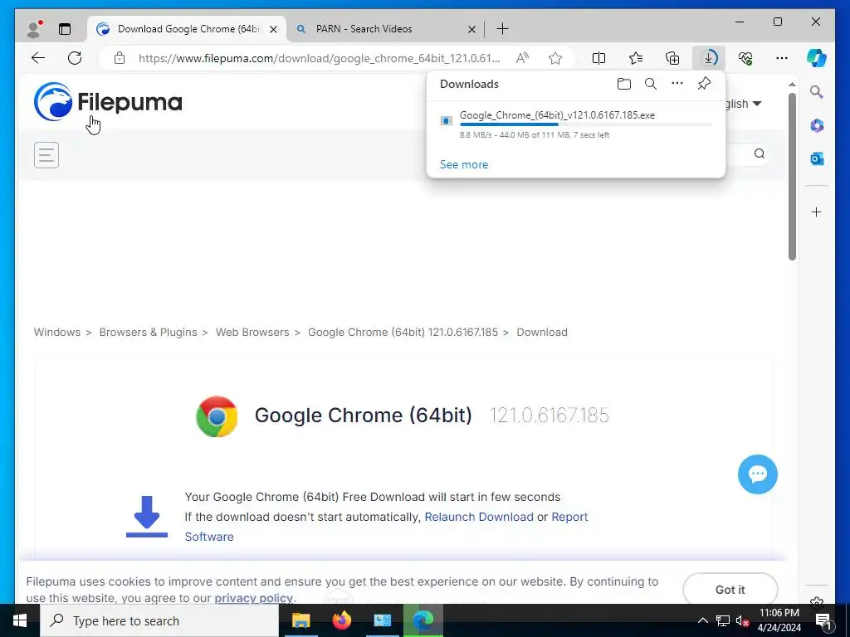Open the third pinned taskbar app

click(382, 620)
